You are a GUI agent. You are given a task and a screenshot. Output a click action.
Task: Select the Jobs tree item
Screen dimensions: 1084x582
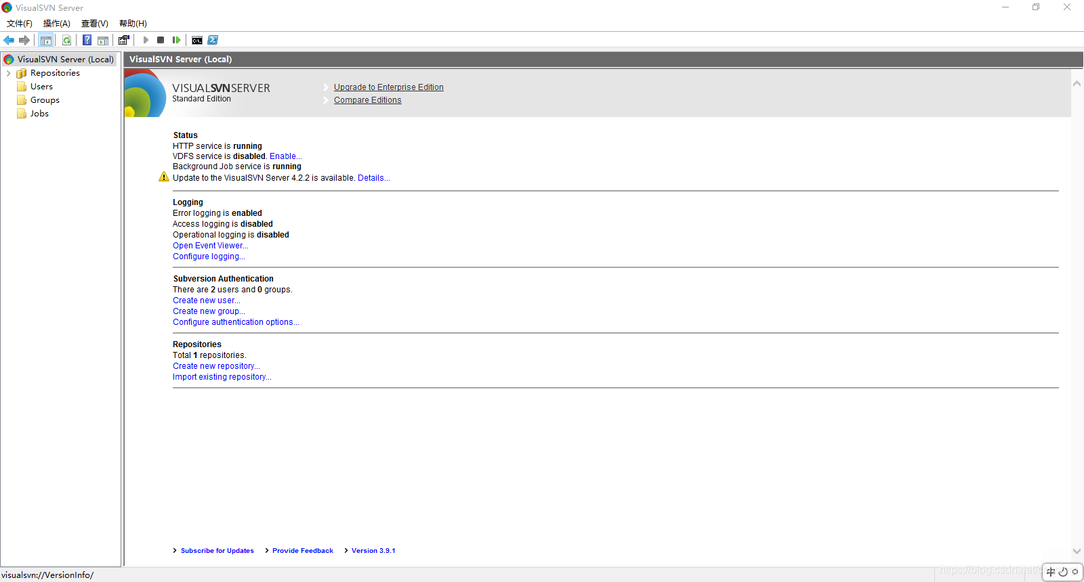(x=39, y=114)
